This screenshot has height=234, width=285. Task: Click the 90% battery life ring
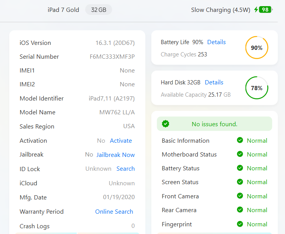coord(257,48)
